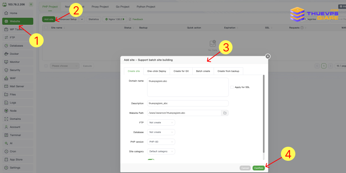Screen dimensions: 346x173
Task: Open the WAF sidebar icon
Action: (x=6, y=78)
